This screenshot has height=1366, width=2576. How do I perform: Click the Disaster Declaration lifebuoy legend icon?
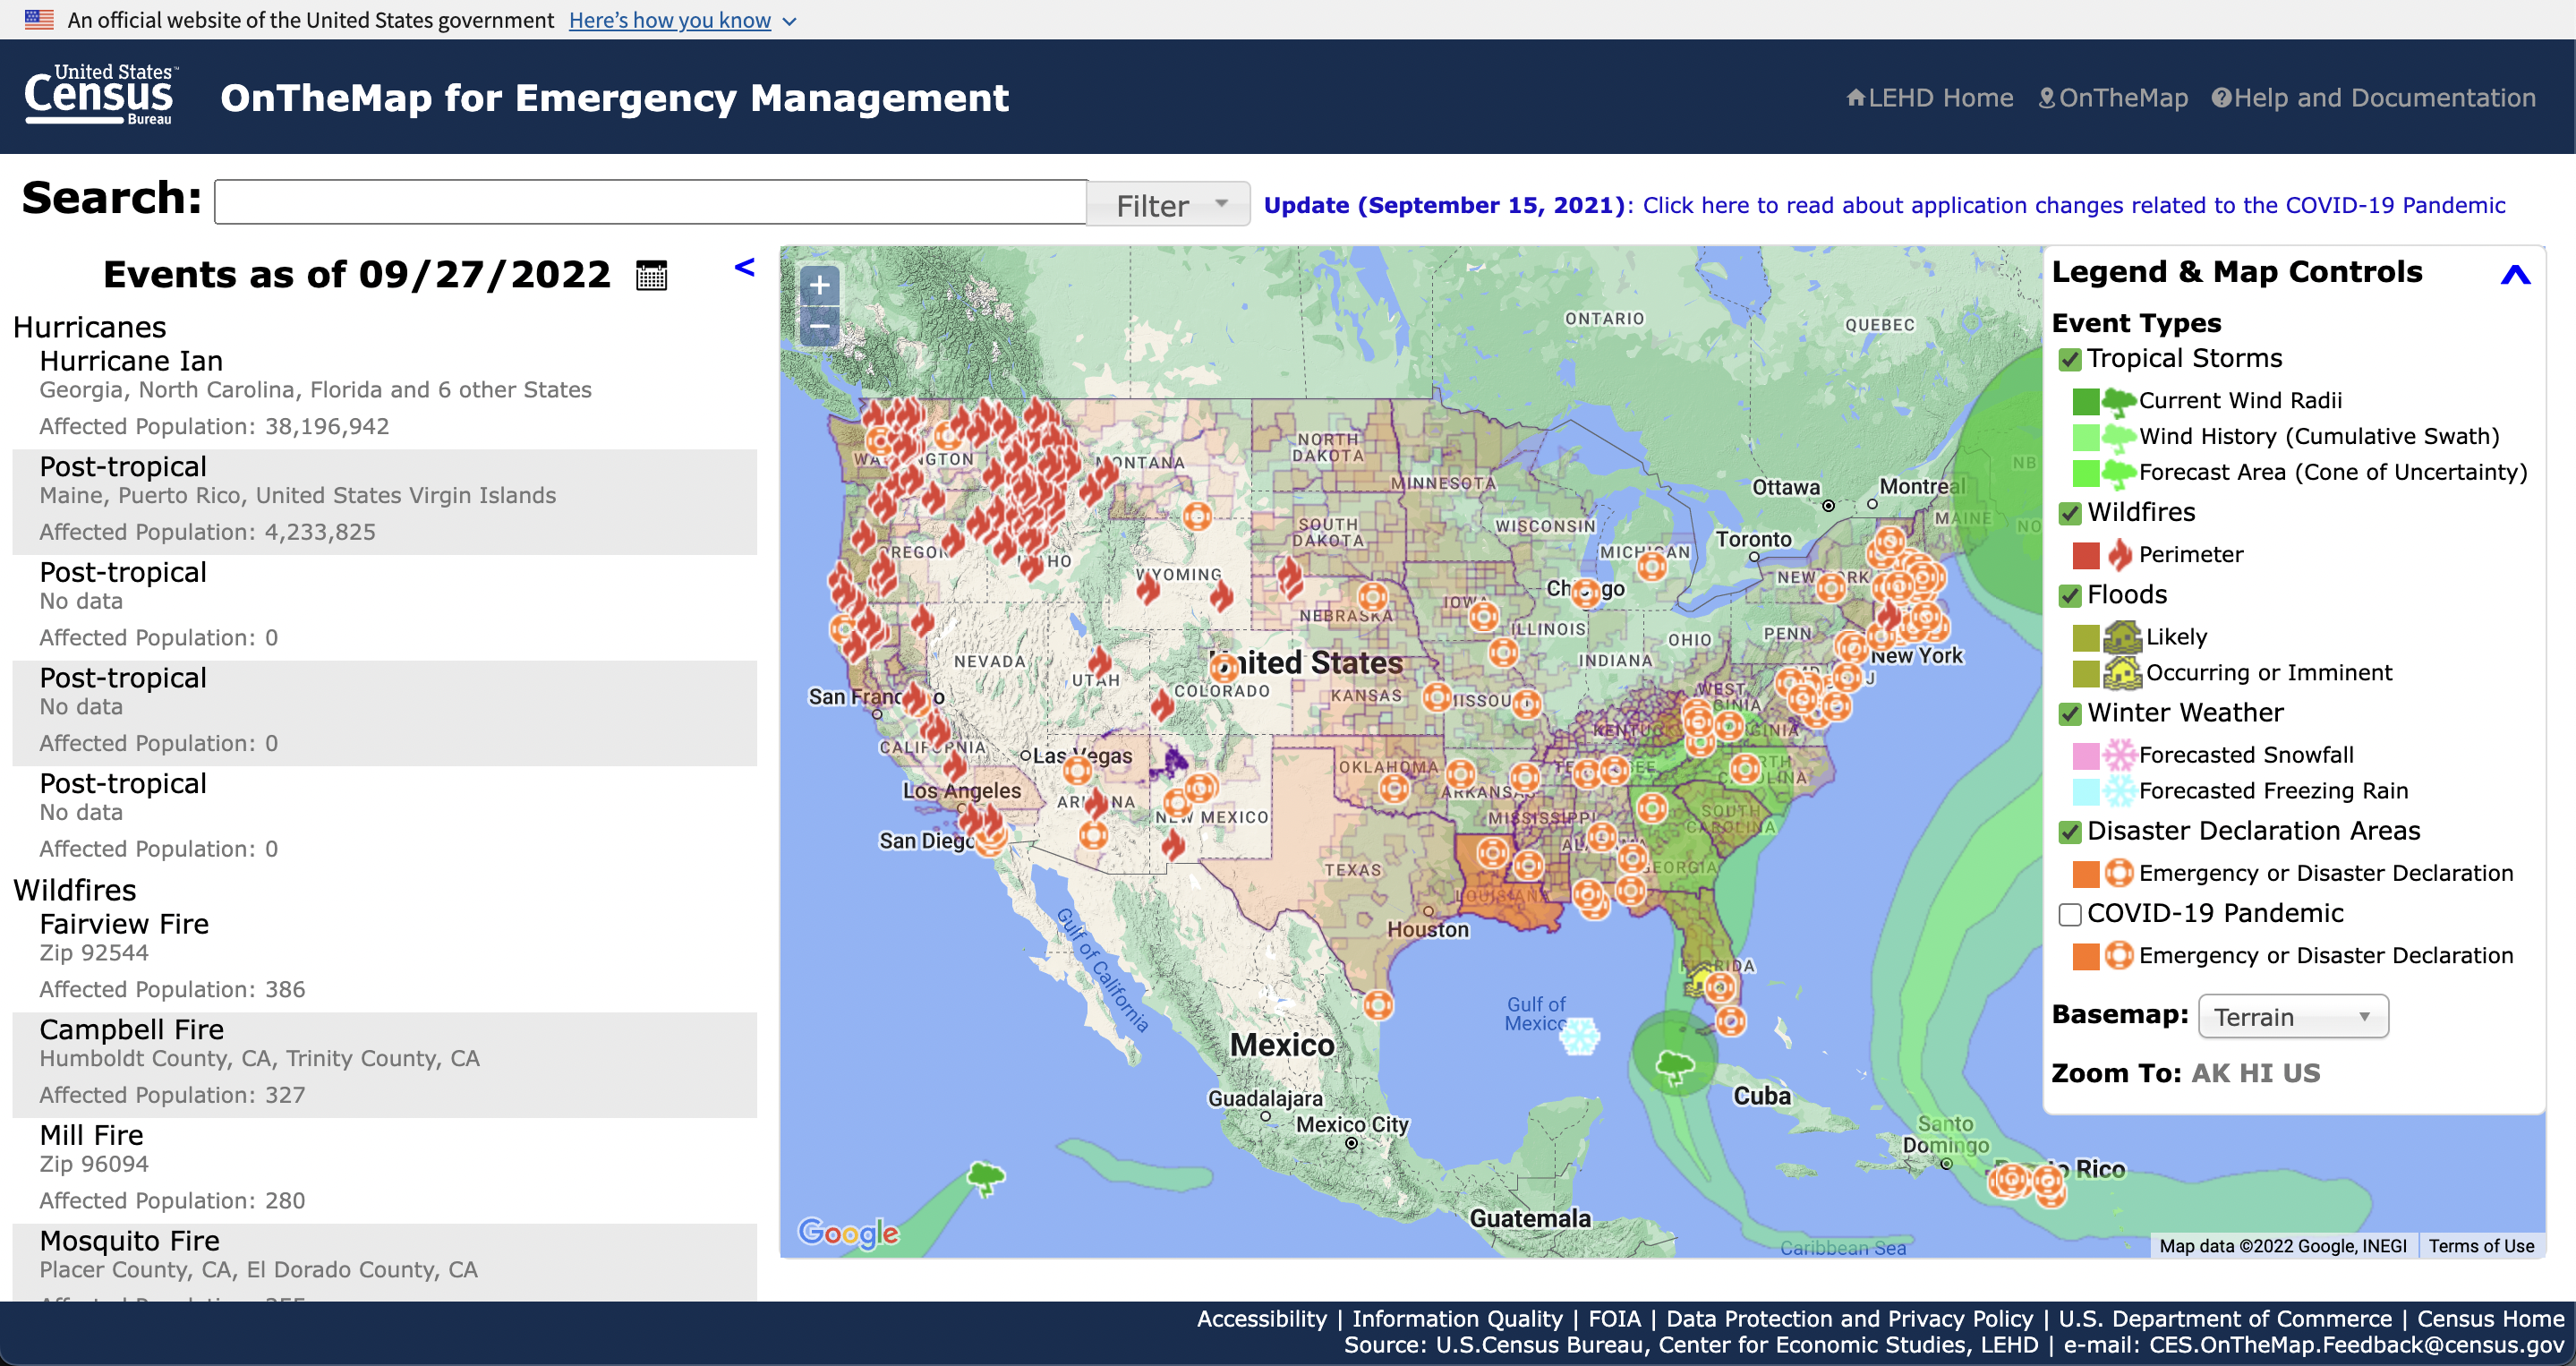tap(2119, 873)
